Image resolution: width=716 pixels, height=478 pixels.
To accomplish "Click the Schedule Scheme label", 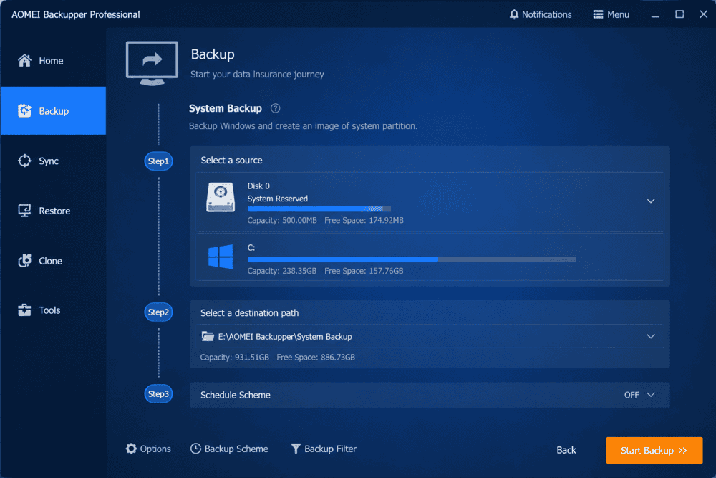I will (236, 395).
